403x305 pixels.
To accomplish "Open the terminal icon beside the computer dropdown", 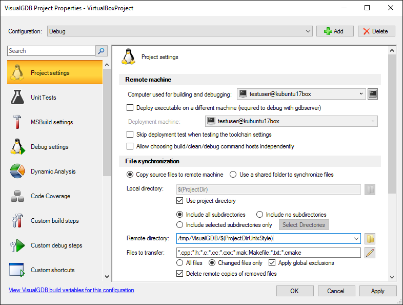I will tap(373, 94).
